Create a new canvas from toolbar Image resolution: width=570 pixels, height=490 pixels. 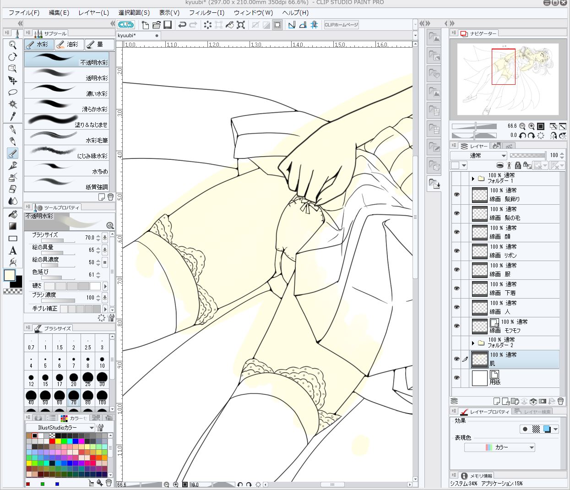point(146,25)
